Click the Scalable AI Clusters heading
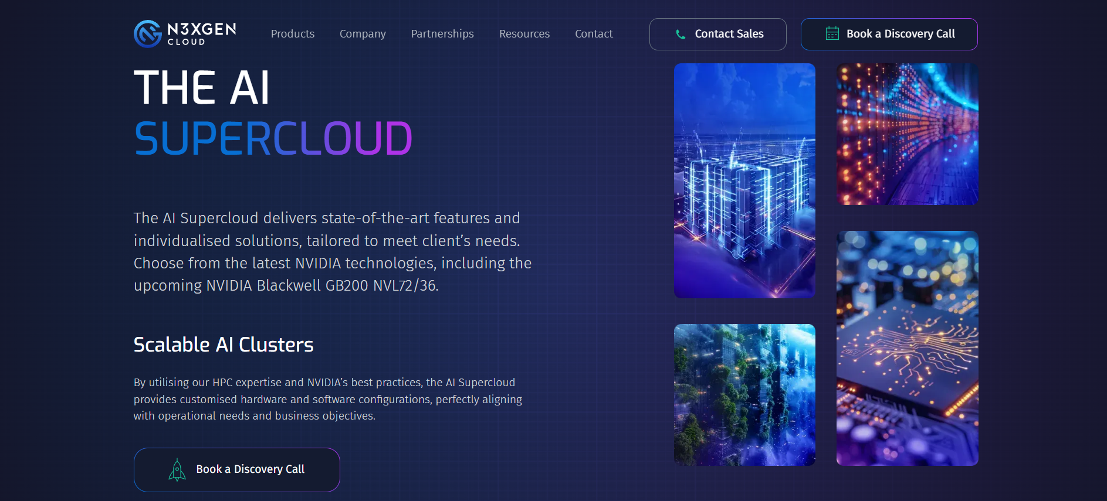Image resolution: width=1107 pixels, height=501 pixels. [224, 345]
